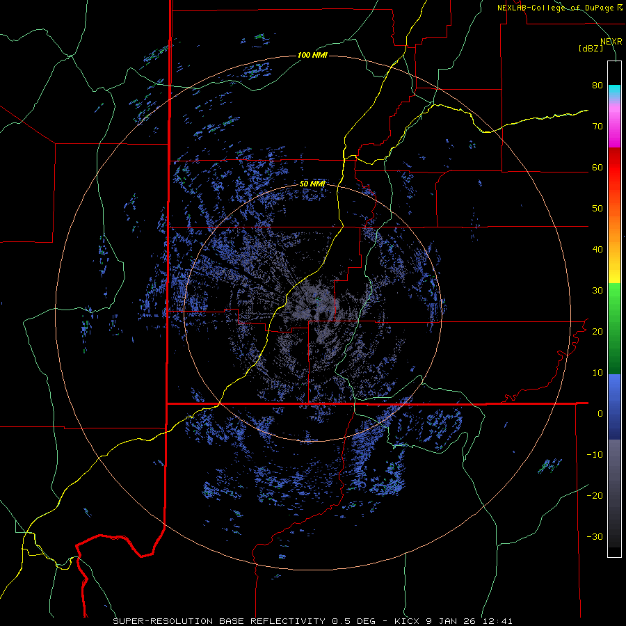Click the 100 NMI range ring label
The height and width of the screenshot is (626, 626).
312,55
